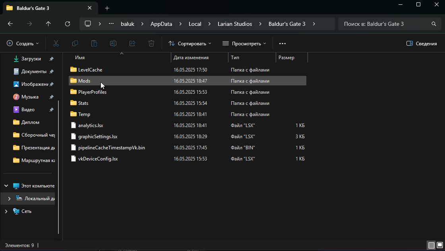445x251 pixels.
Task: Click the Share icon in the toolbar
Action: [132, 43]
